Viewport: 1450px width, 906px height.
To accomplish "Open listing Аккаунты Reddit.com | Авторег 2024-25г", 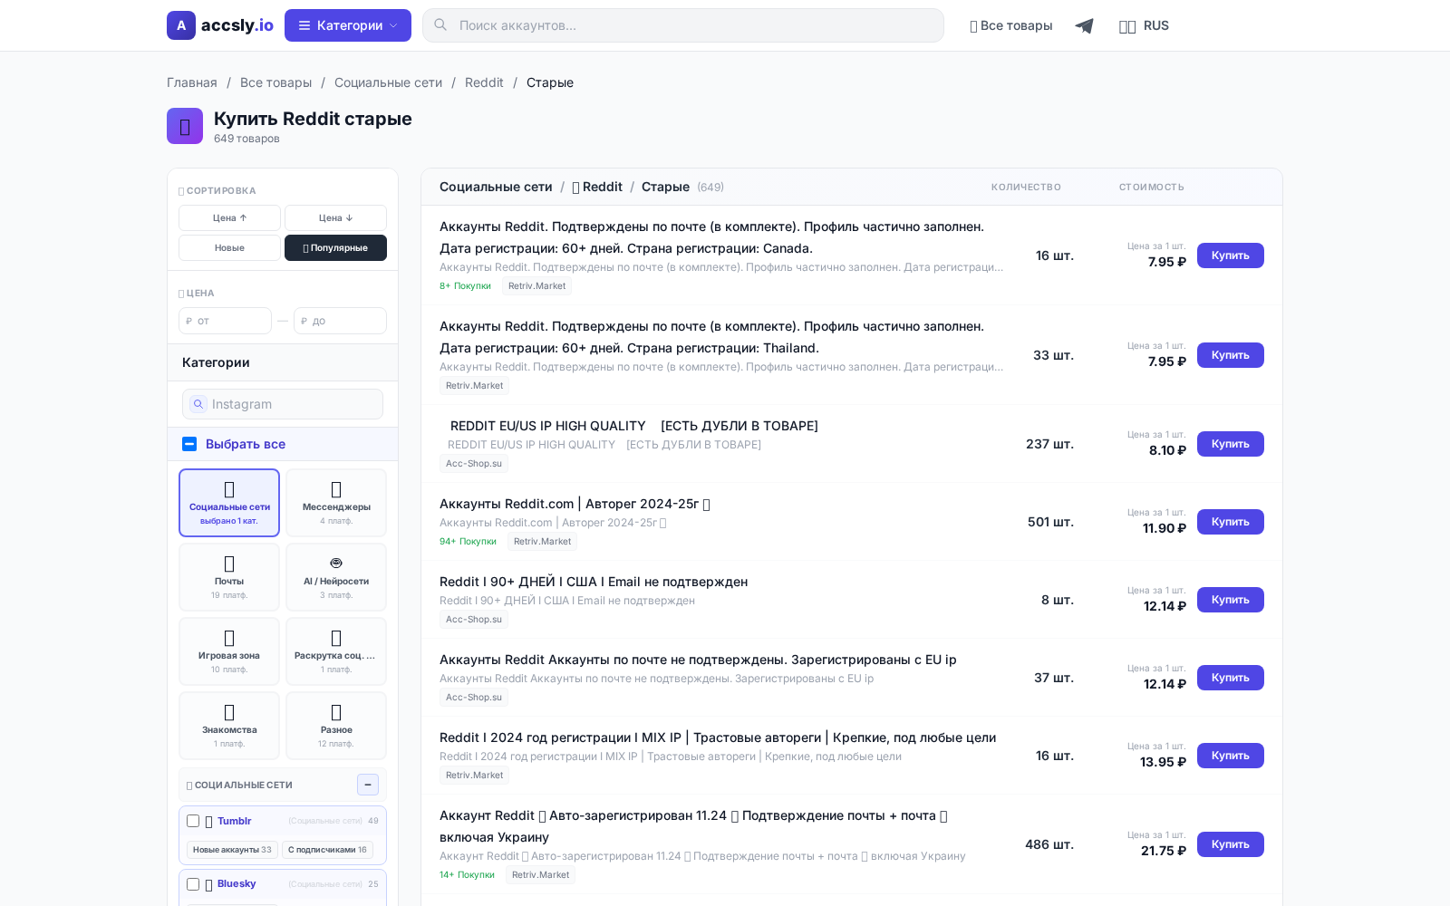I will point(575,504).
